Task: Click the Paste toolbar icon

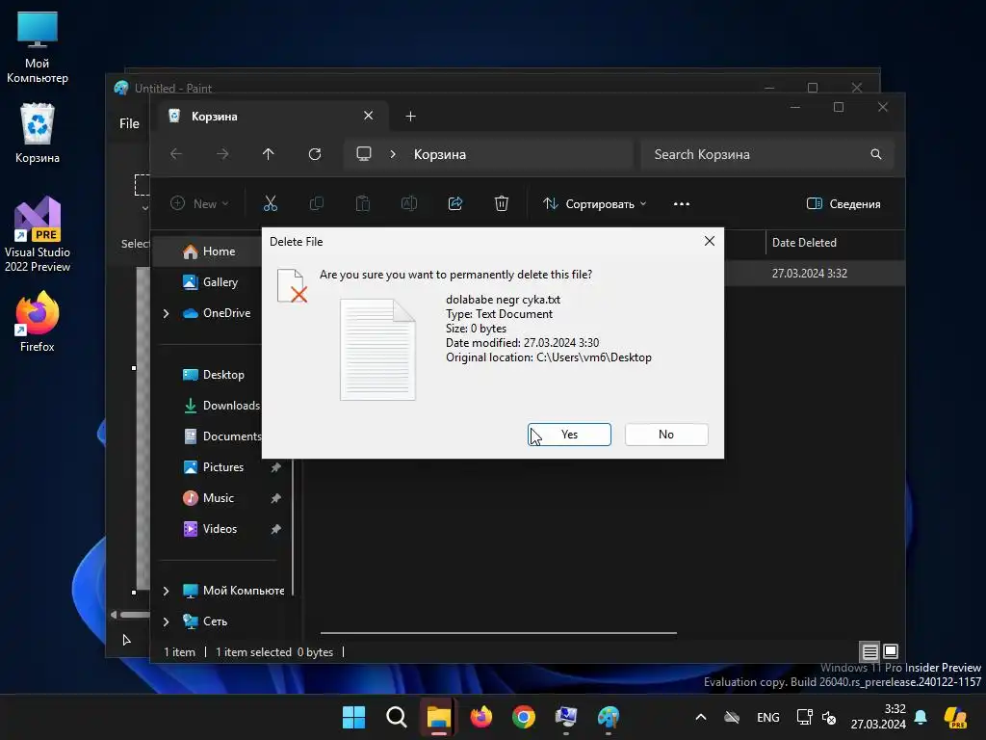Action: [363, 204]
